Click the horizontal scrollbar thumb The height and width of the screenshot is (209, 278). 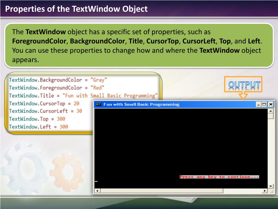click(x=162, y=191)
